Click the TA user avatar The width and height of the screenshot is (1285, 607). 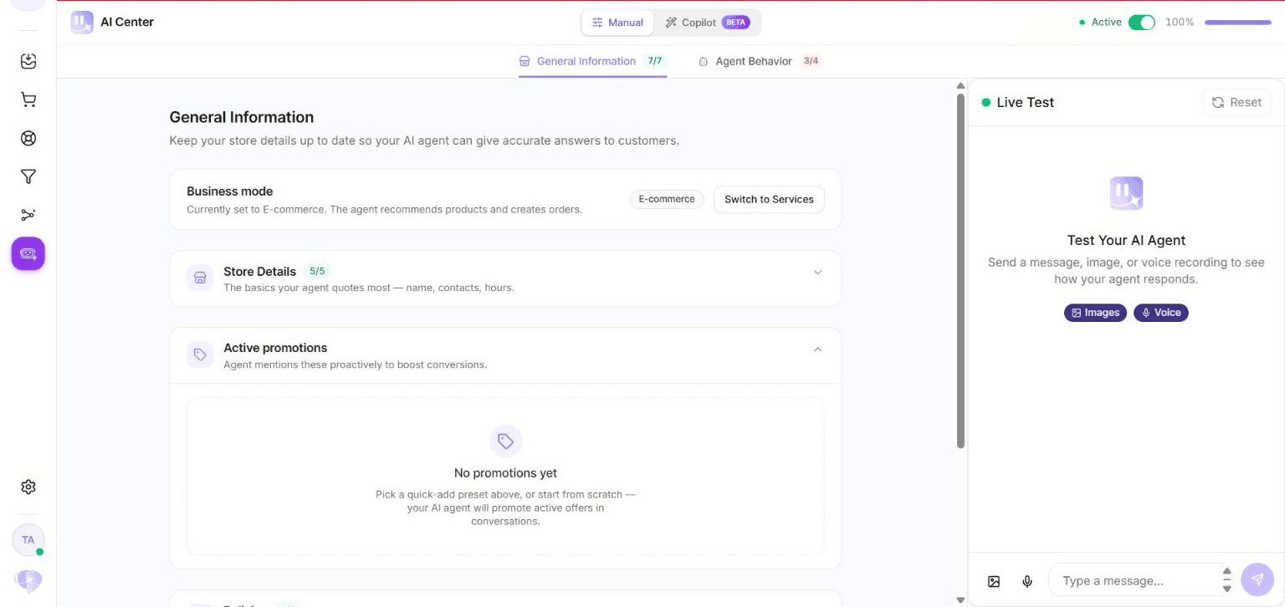(x=28, y=540)
